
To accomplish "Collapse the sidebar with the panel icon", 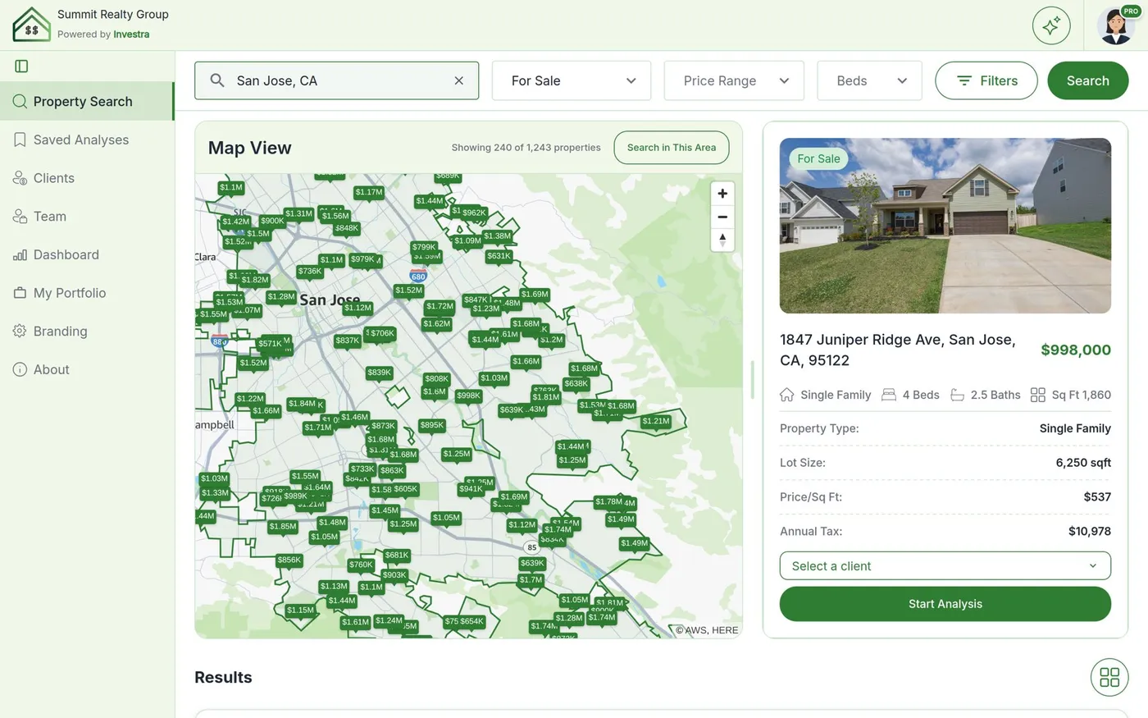I will click(x=22, y=66).
